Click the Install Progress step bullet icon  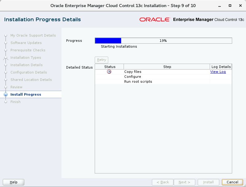6,94
